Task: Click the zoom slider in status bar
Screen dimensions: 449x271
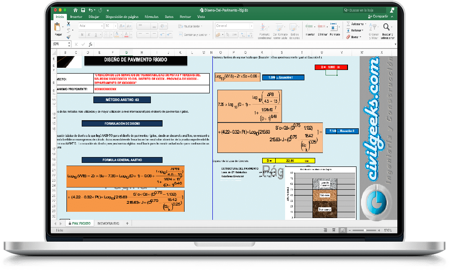Action: [x=364, y=230]
